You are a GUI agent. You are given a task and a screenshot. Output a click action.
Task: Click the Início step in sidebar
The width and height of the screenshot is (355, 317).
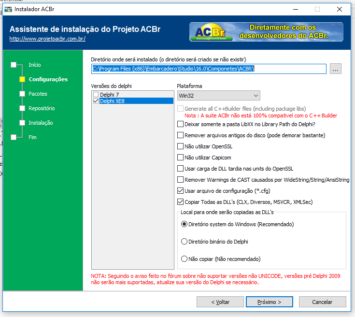(x=35, y=65)
